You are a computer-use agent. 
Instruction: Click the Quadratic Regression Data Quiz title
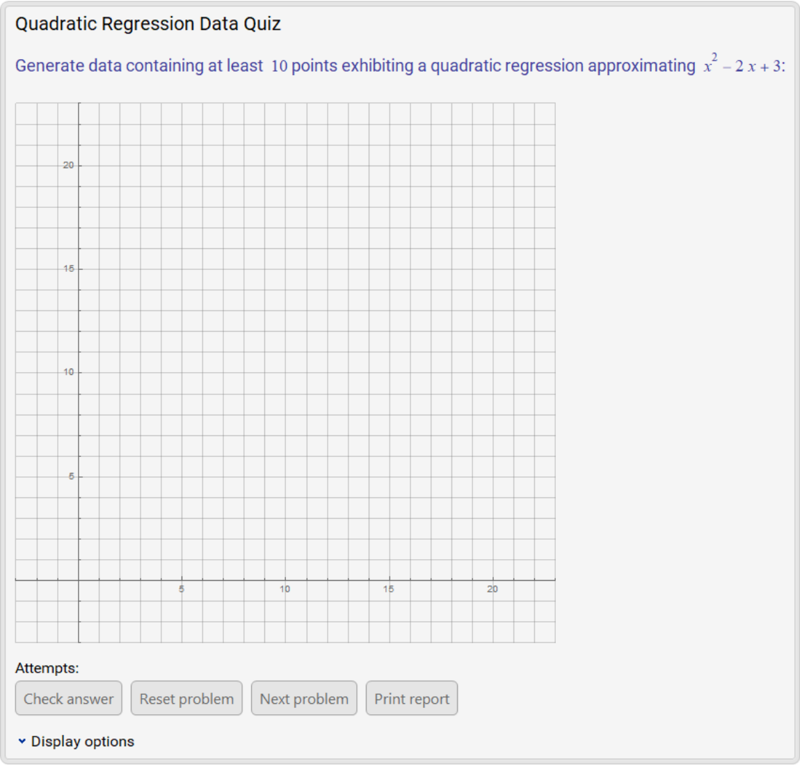[148, 24]
